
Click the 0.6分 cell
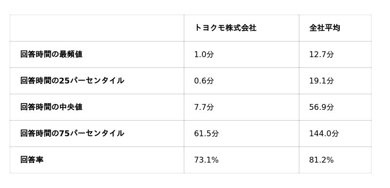coord(204,81)
